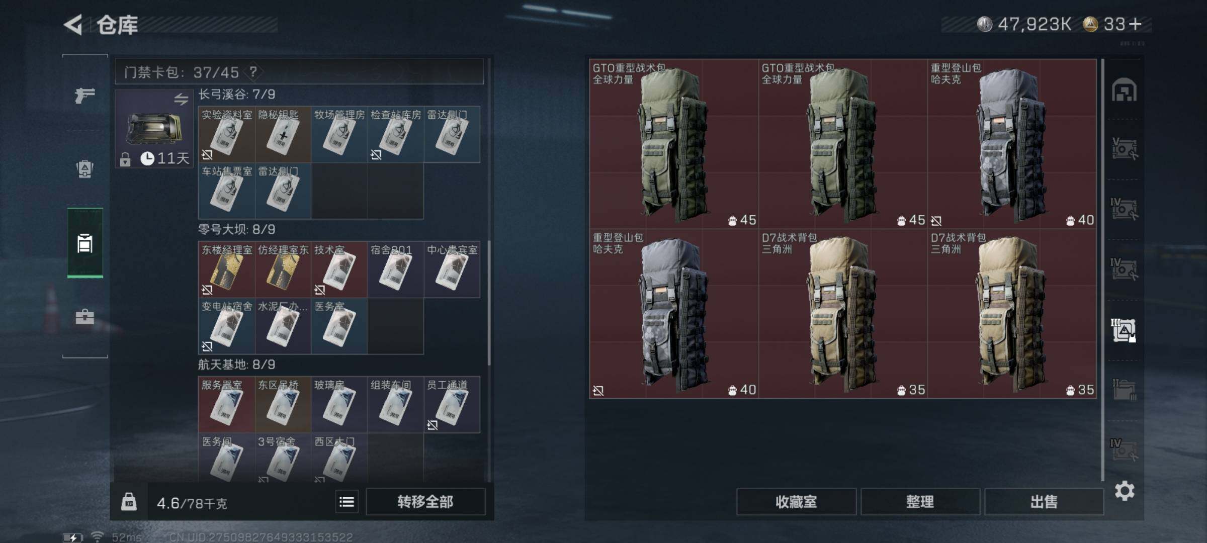Open the briefcase category icon in sidebar
Viewport: 1207px width, 543px height.
click(x=84, y=317)
